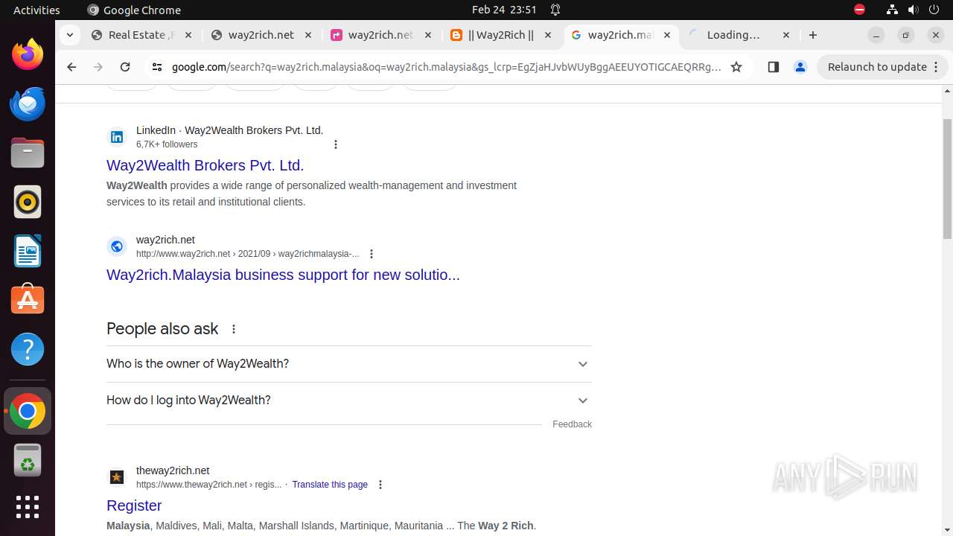View site information icon in address bar
Image resolution: width=953 pixels, height=536 pixels.
pos(156,67)
